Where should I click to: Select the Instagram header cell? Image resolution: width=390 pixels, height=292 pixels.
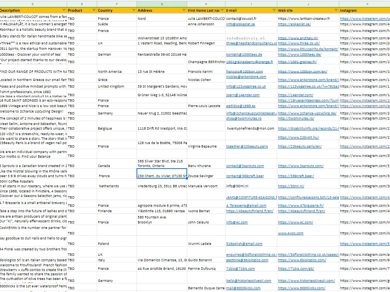[364, 10]
